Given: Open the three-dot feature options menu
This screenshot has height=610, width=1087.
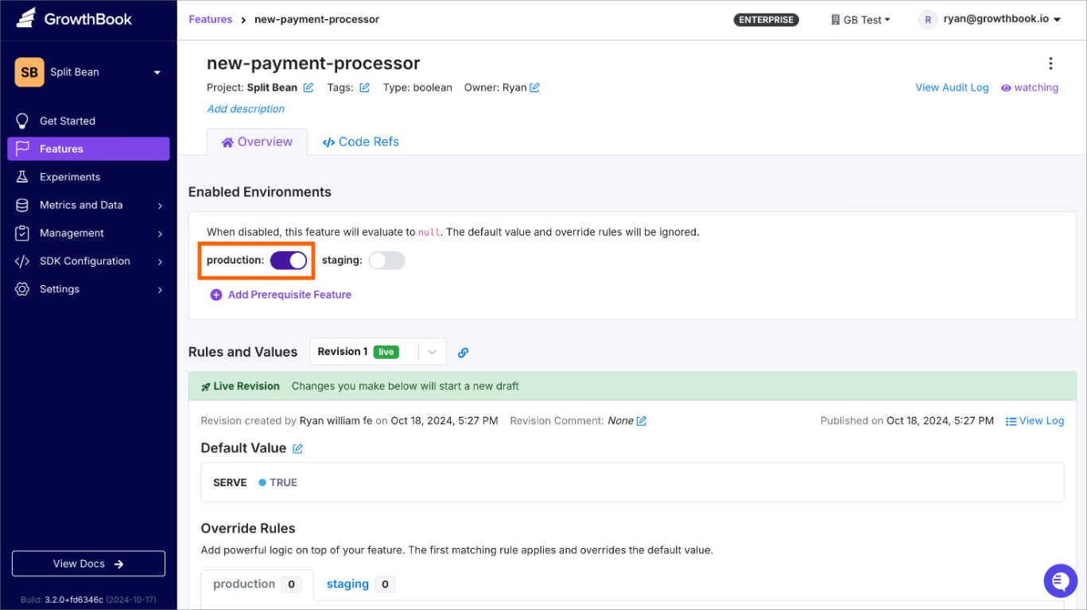Looking at the screenshot, I should click(1050, 64).
